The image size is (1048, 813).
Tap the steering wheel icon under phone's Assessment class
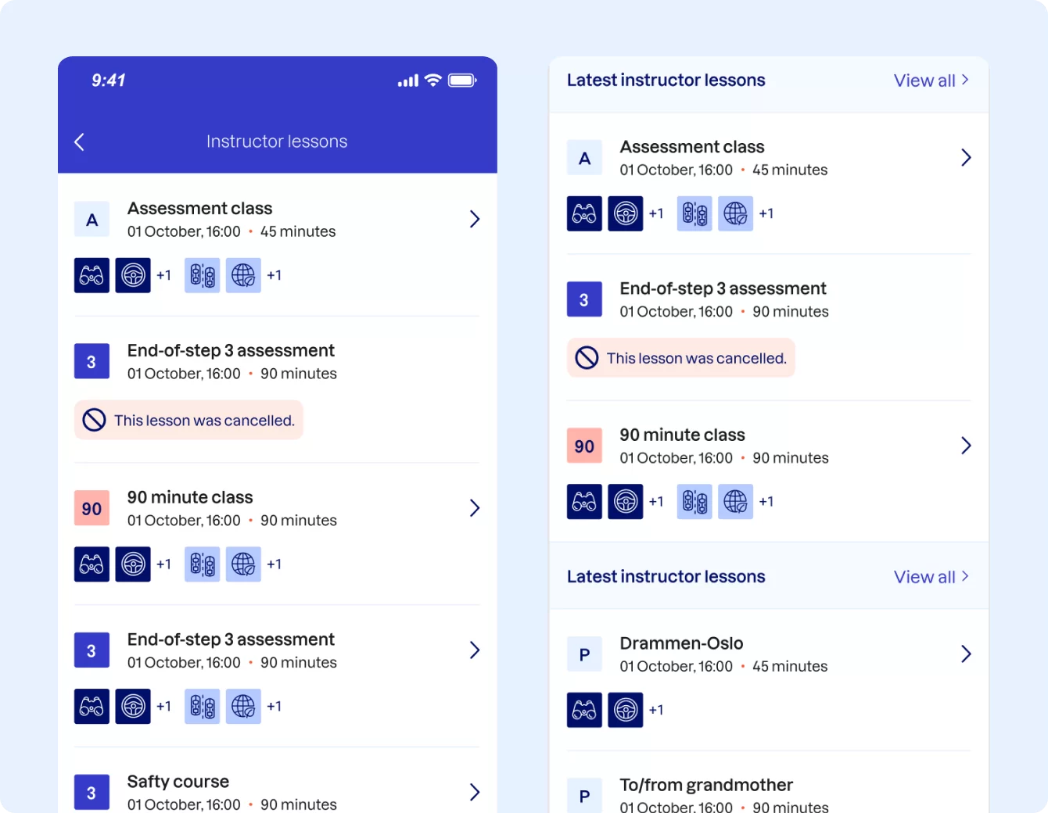click(x=133, y=275)
